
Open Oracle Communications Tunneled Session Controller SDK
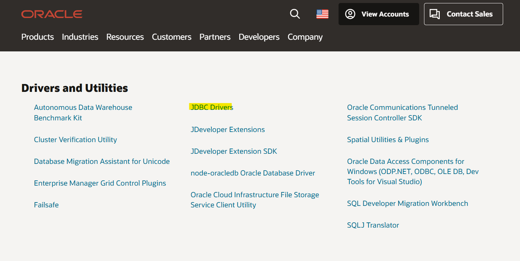402,112
